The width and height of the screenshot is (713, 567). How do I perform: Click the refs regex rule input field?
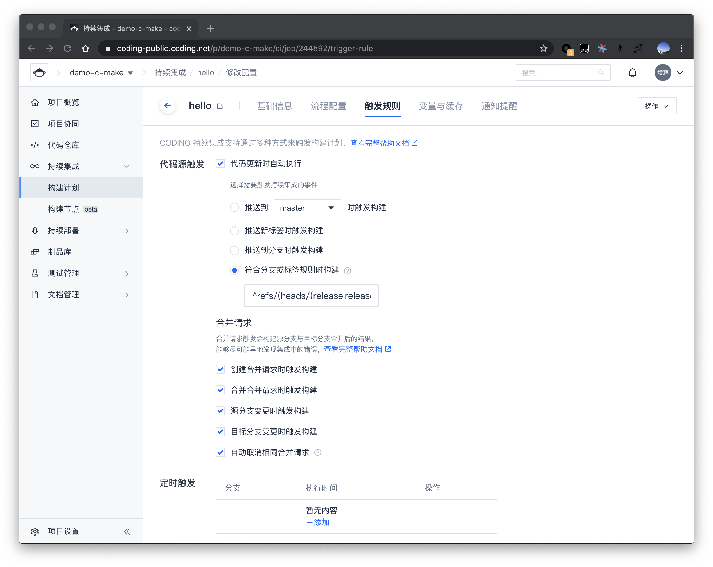pyautogui.click(x=311, y=296)
